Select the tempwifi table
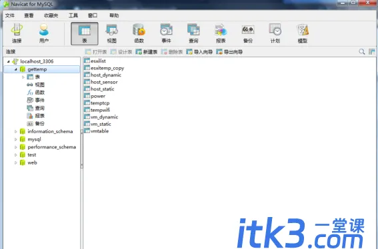 tap(97, 110)
